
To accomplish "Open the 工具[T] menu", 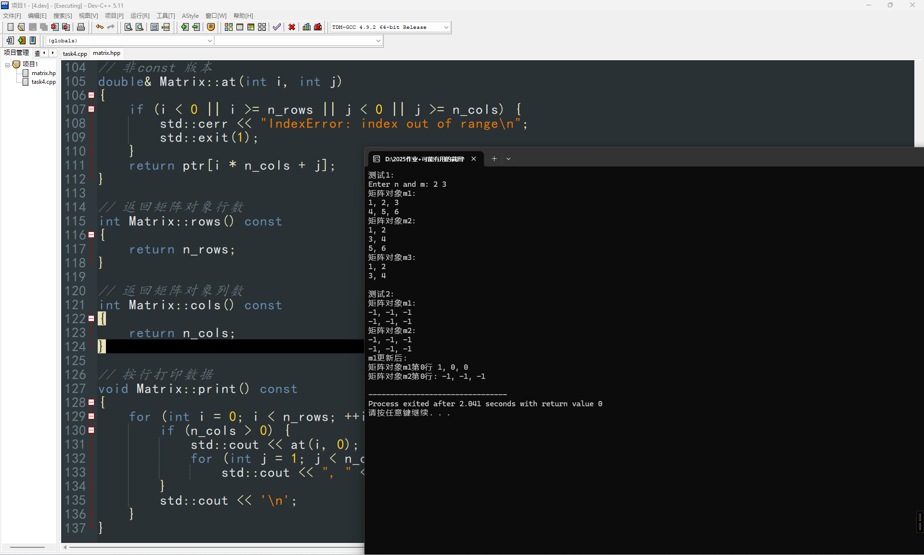I will point(166,16).
